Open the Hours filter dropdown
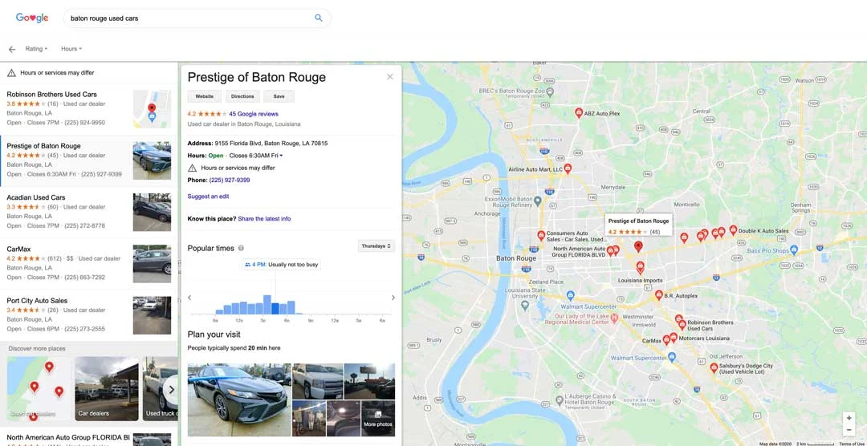The height and width of the screenshot is (446, 867). pos(71,49)
